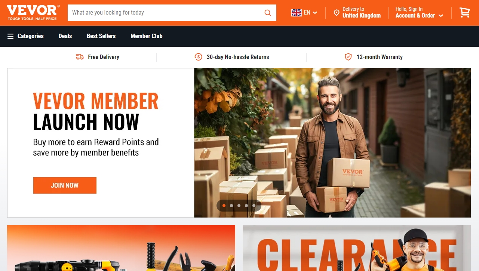The image size is (479, 271).
Task: Expand the Account & Order dropdown
Action: (419, 12)
